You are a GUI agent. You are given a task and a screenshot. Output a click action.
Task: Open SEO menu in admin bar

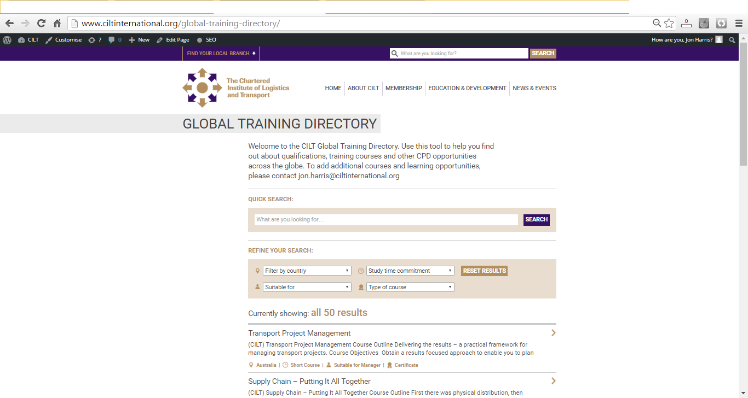206,40
